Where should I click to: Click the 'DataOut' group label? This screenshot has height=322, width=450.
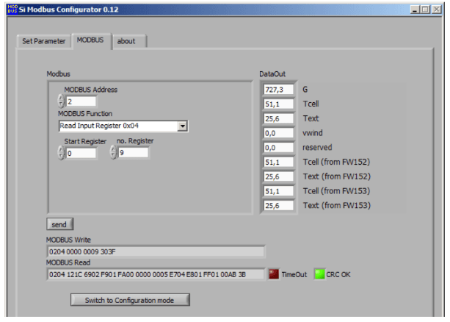coord(272,74)
